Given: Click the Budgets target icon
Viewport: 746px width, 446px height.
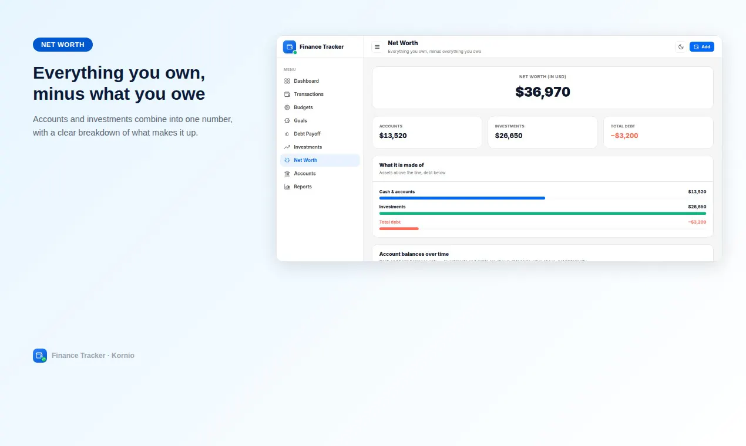Looking at the screenshot, I should pyautogui.click(x=287, y=107).
